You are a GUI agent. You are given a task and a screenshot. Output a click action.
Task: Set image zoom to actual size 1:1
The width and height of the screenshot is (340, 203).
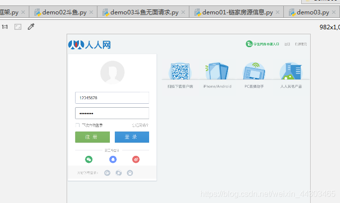5,27
